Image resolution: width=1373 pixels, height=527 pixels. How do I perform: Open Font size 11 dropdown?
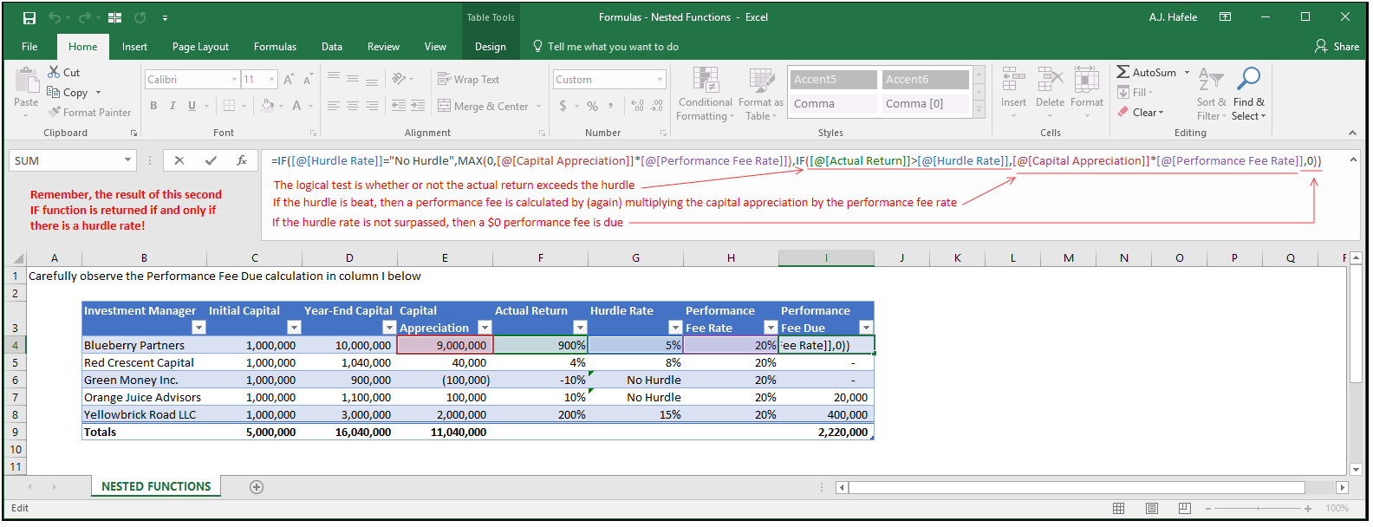pyautogui.click(x=272, y=80)
